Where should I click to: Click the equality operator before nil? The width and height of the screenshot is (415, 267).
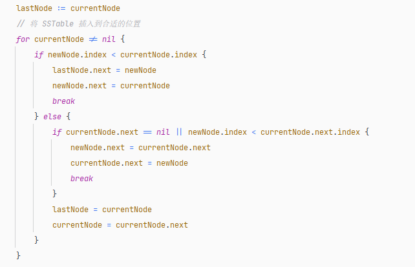147,132
